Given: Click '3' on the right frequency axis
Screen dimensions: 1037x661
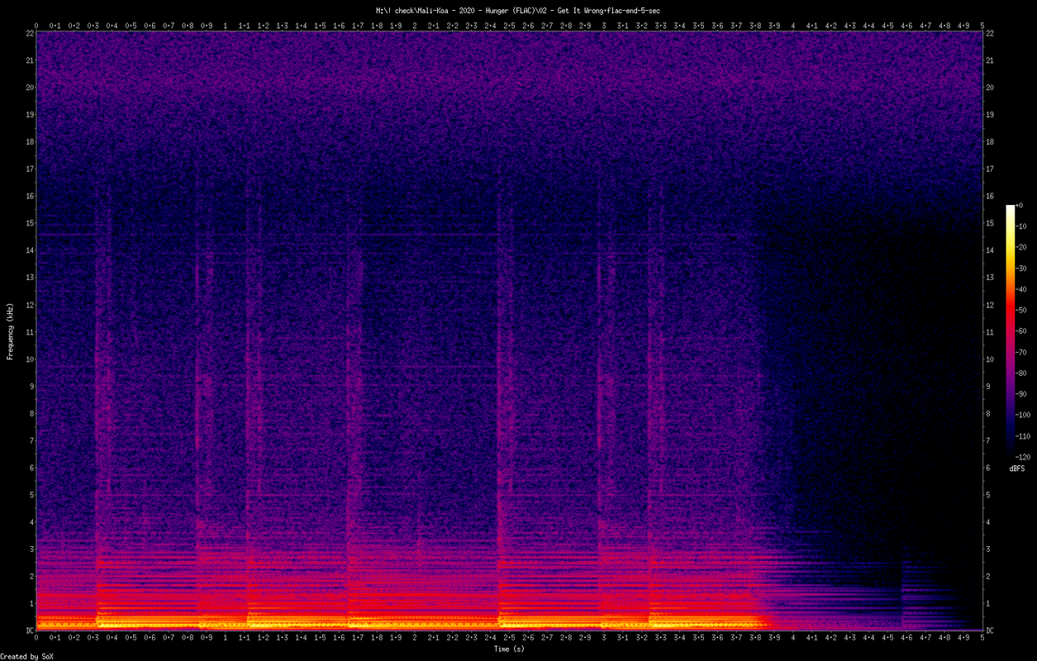Looking at the screenshot, I should [x=988, y=549].
